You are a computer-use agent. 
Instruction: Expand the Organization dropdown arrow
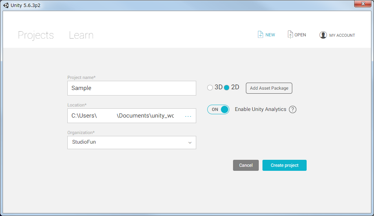click(190, 143)
